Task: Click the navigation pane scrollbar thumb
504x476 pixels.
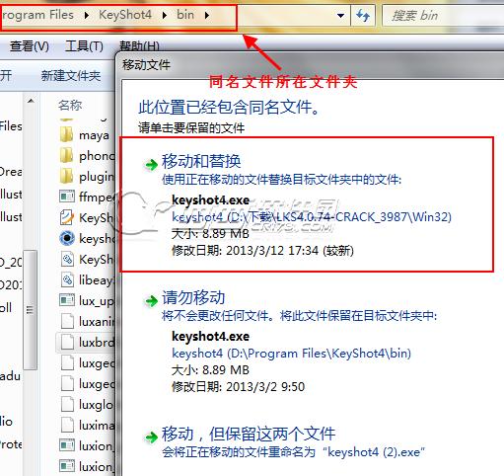Action: [31, 309]
